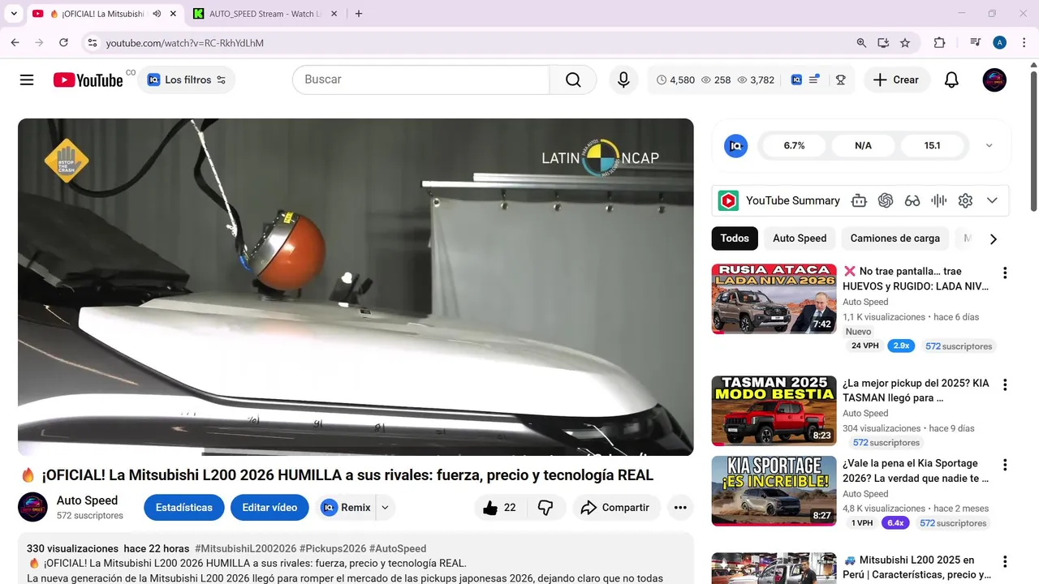Click the robot AI summary icon
Image resolution: width=1039 pixels, height=584 pixels.
[859, 200]
